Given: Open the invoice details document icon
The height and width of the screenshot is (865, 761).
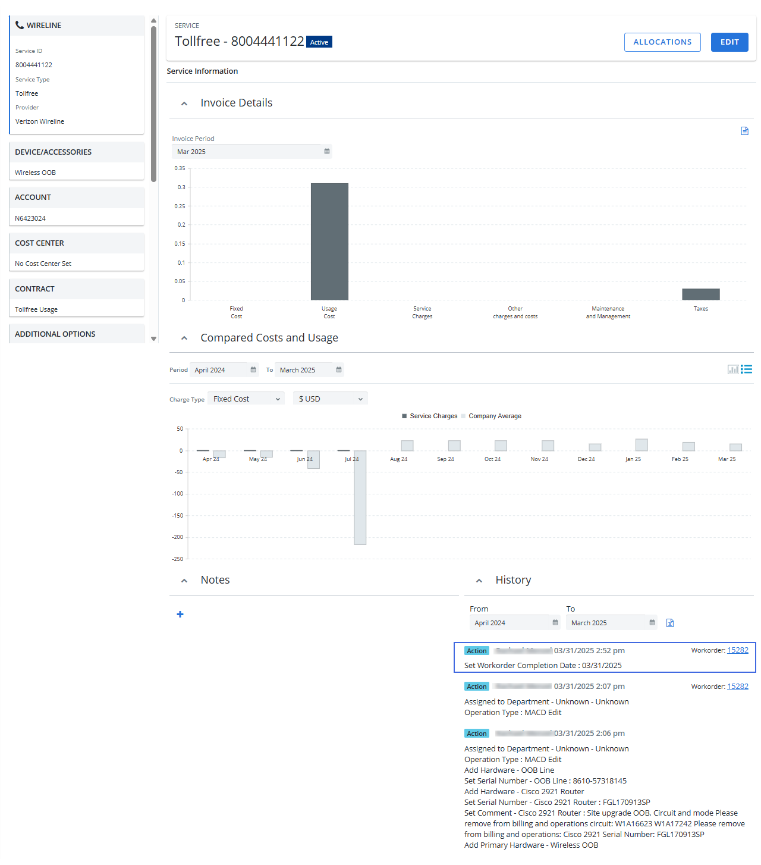Looking at the screenshot, I should [744, 131].
